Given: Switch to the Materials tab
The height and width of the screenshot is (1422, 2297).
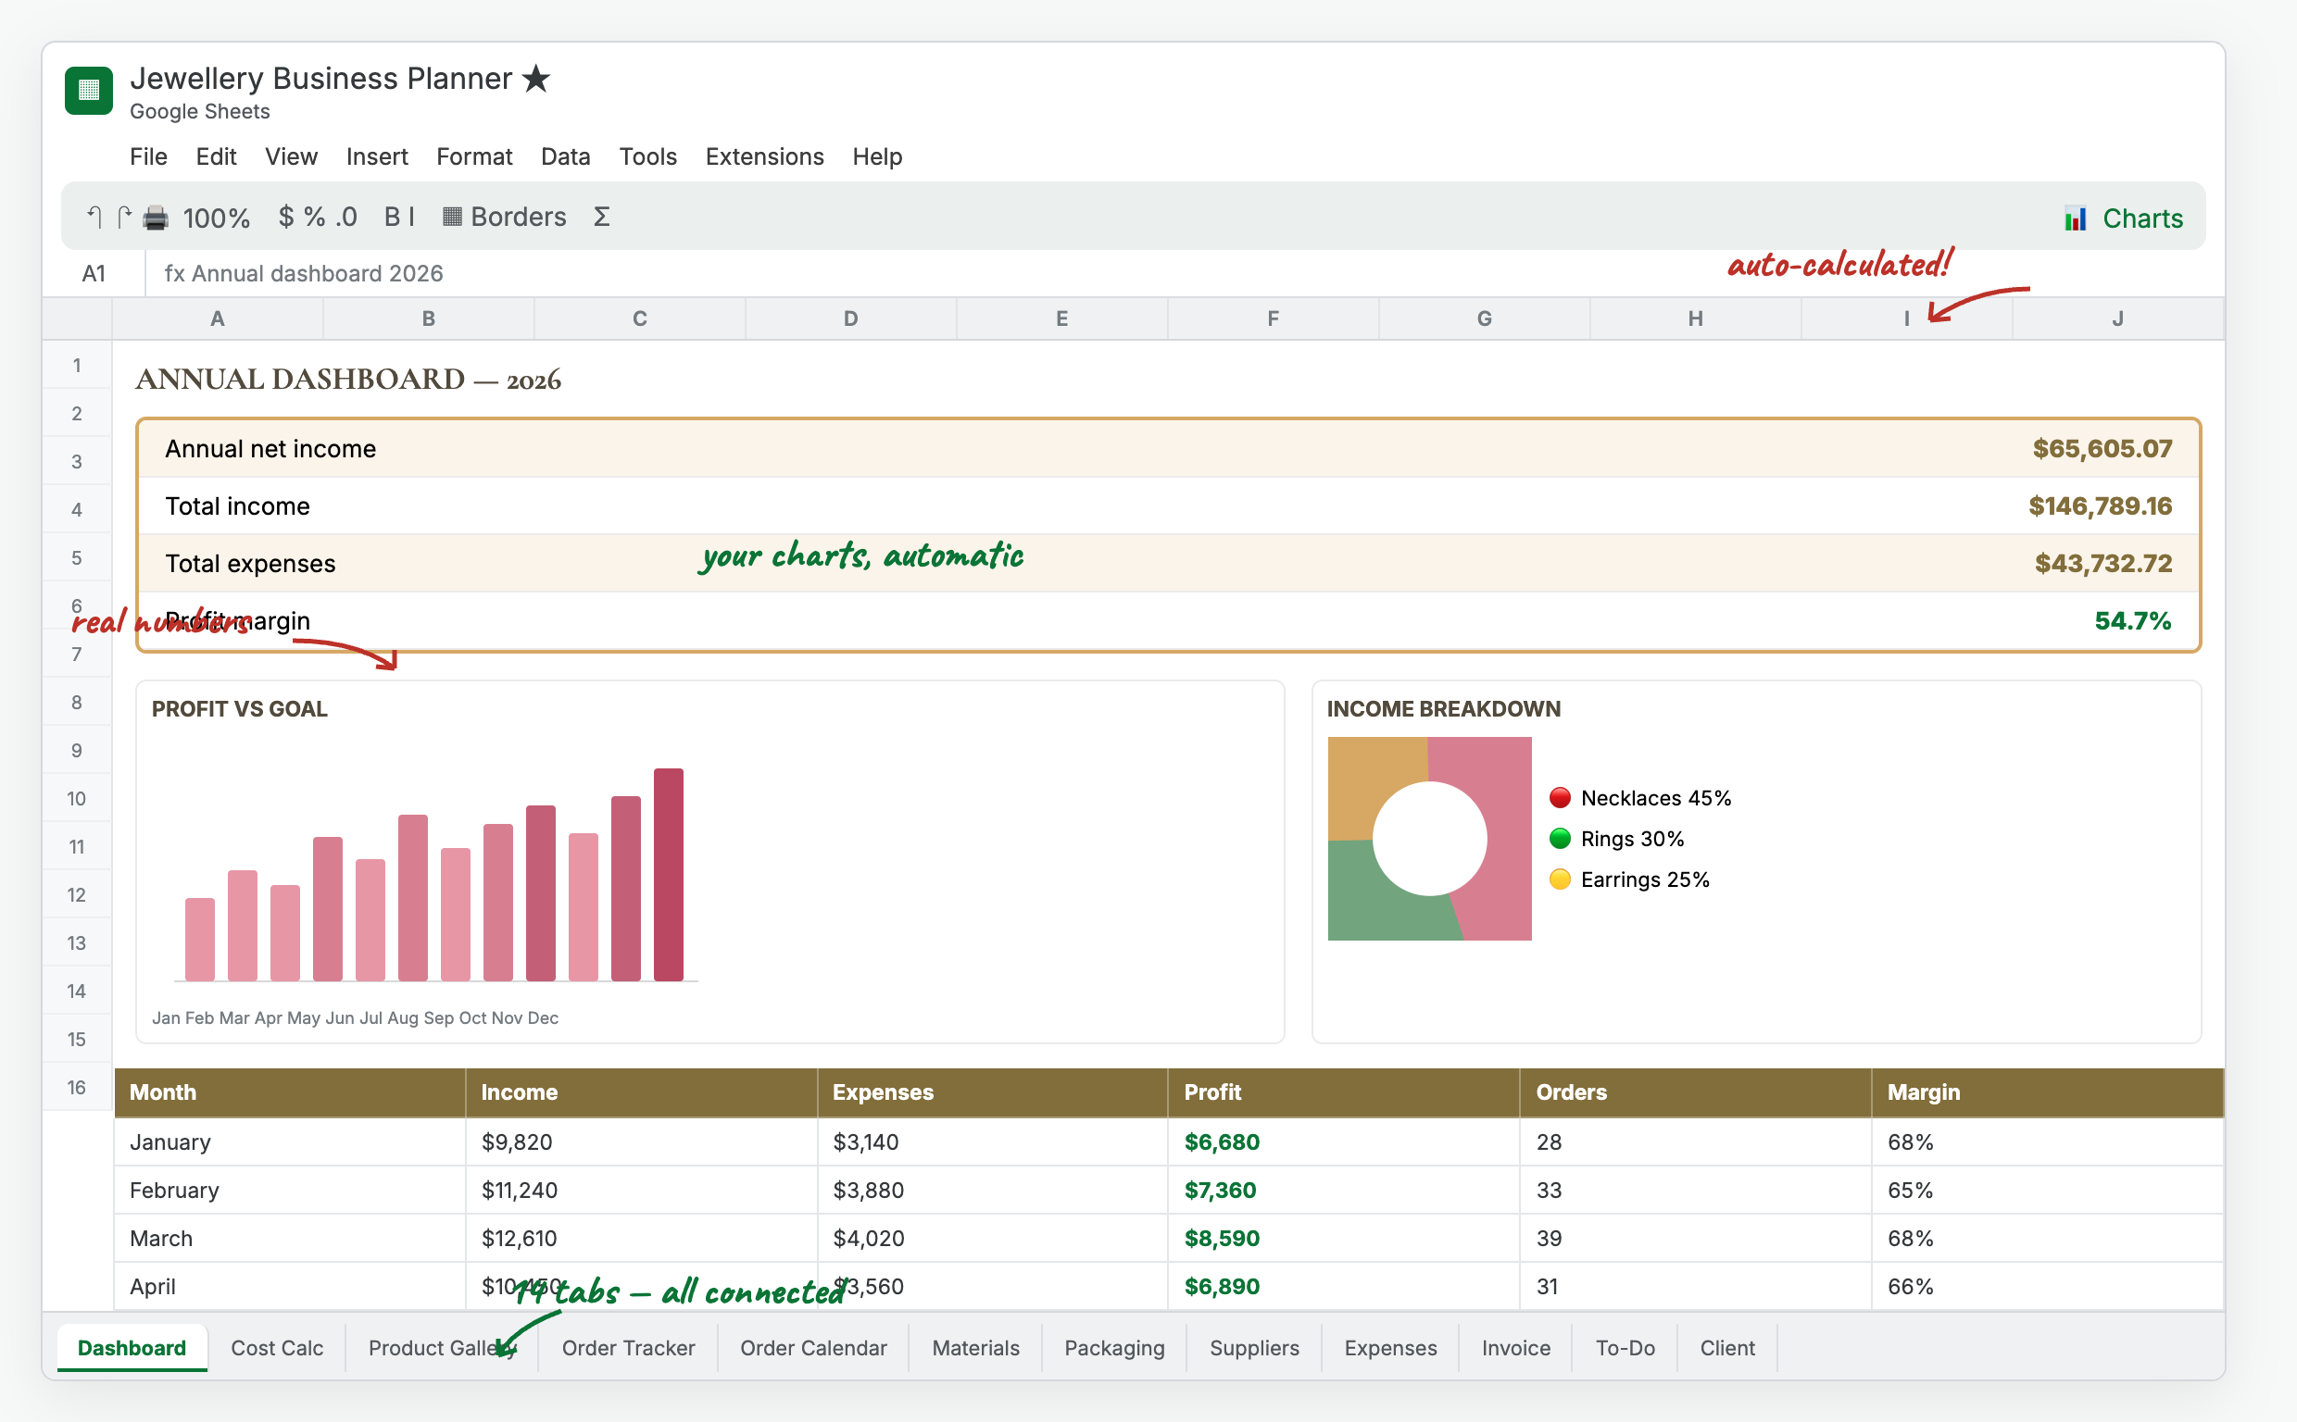Looking at the screenshot, I should tap(975, 1348).
